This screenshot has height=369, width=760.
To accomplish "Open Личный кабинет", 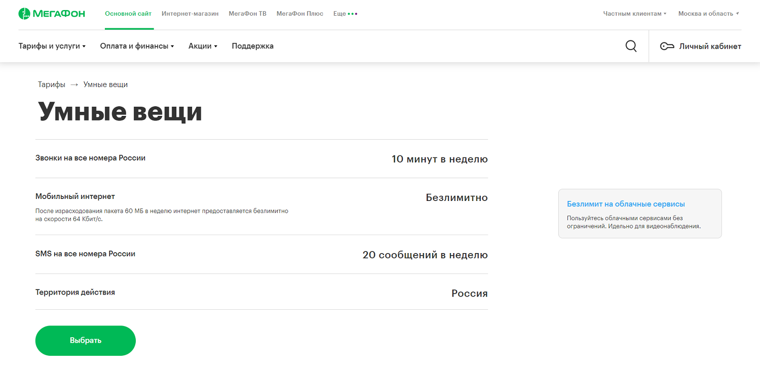I will (x=710, y=46).
